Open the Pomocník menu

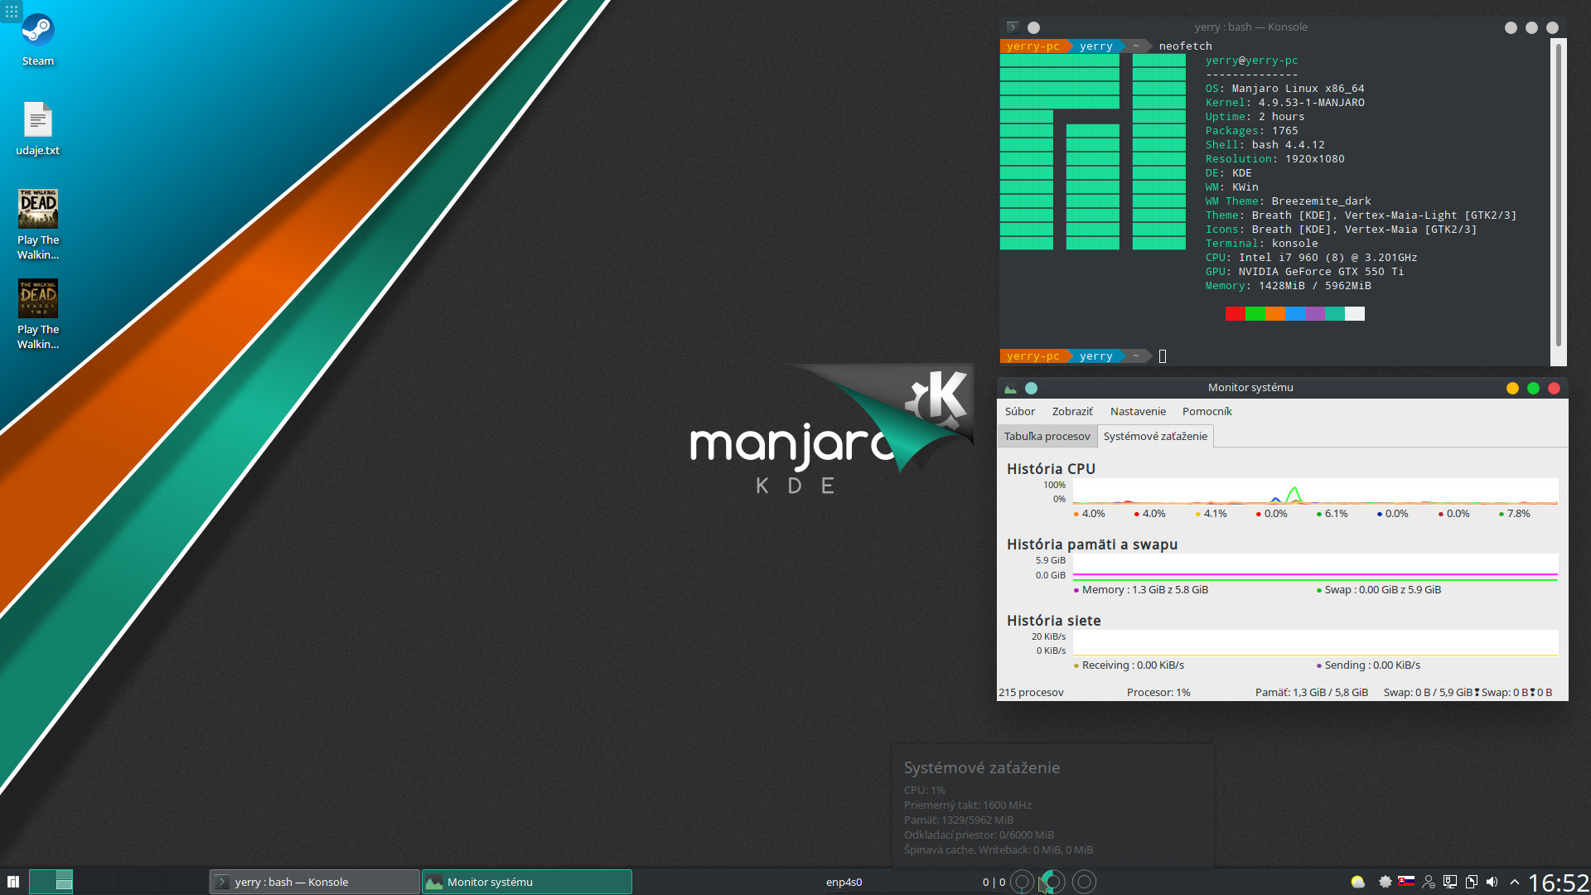coord(1207,411)
